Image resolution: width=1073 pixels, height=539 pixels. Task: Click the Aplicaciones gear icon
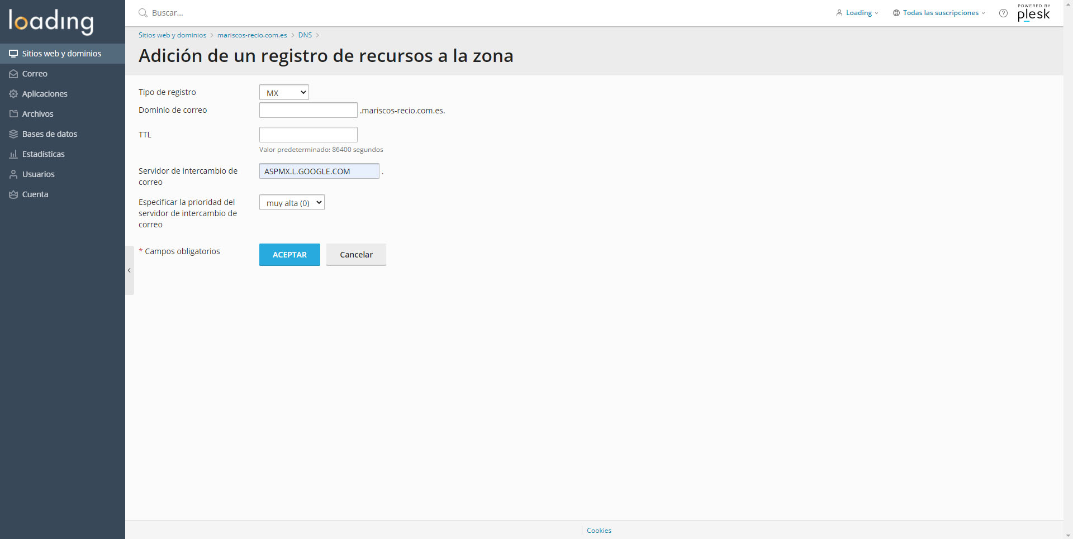click(x=13, y=94)
